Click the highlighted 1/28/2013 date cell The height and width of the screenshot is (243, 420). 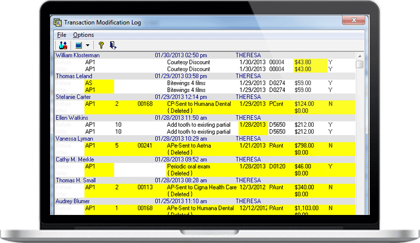(253, 125)
